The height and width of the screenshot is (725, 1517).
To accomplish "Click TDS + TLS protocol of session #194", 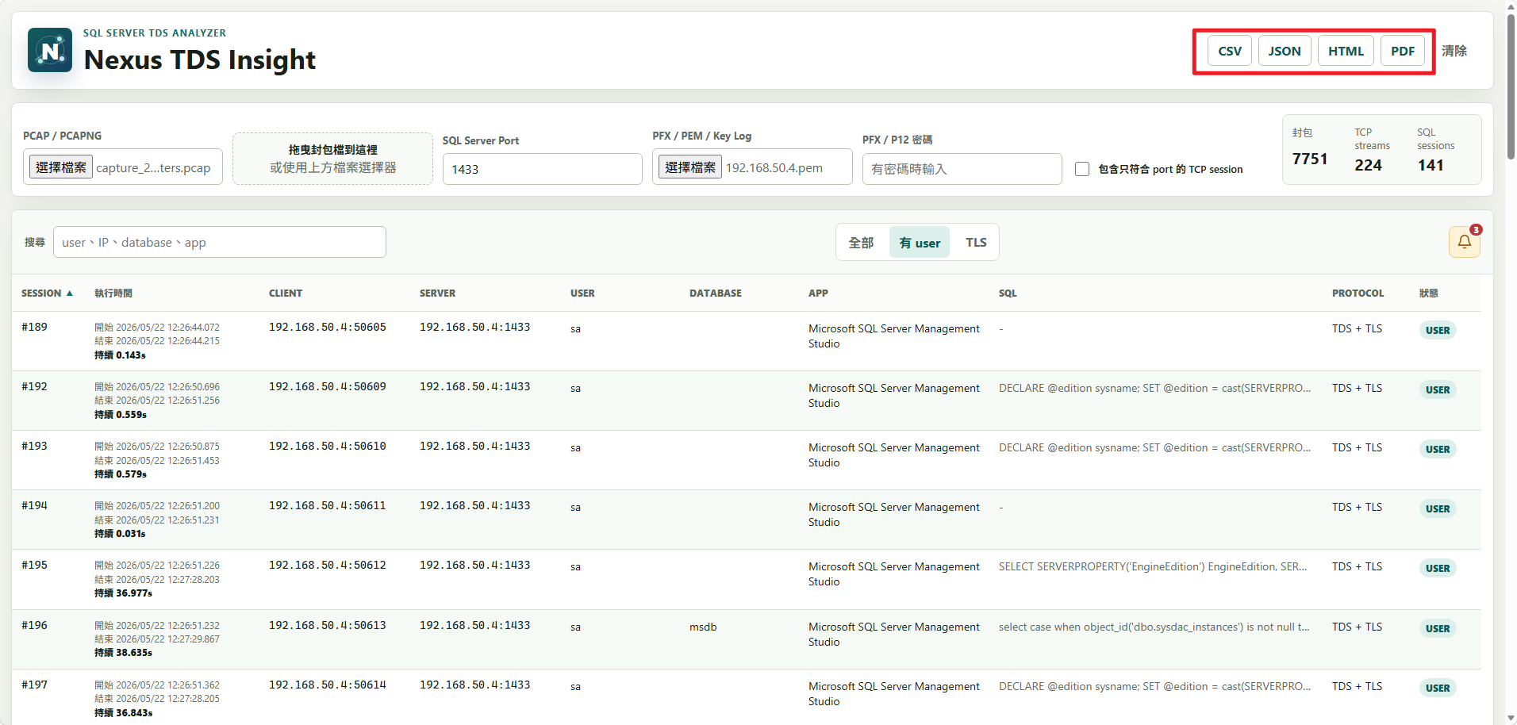I will pyautogui.click(x=1357, y=507).
